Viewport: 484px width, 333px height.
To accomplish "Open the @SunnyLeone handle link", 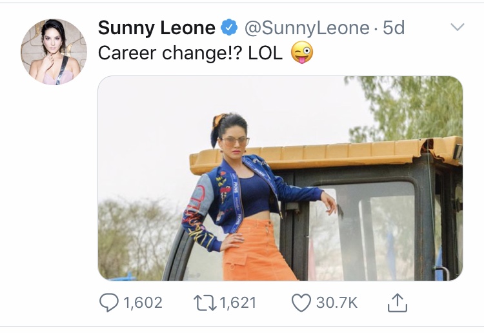I will coord(306,28).
